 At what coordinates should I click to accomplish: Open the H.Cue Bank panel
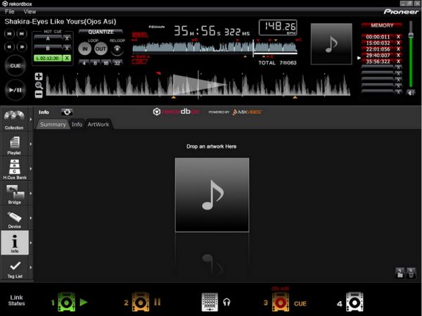[14, 169]
